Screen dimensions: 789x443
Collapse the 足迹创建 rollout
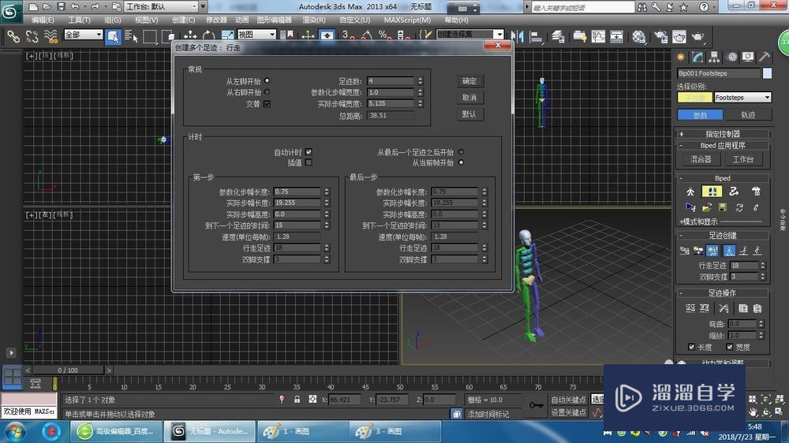(722, 236)
